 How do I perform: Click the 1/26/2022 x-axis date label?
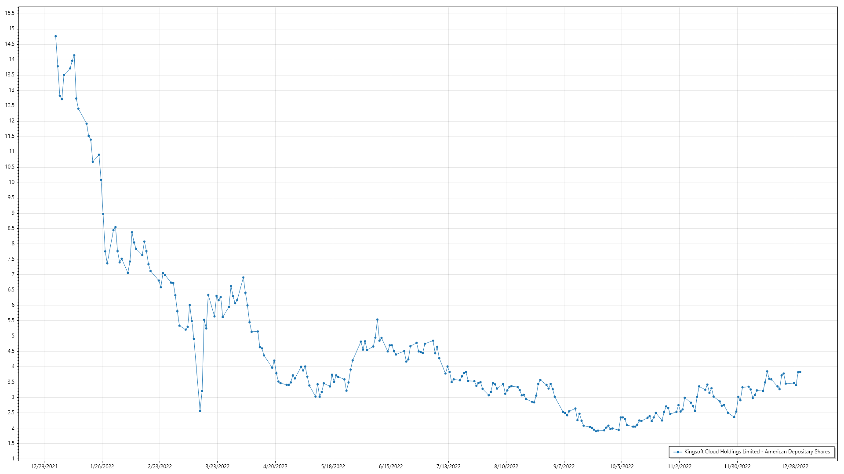point(102,467)
